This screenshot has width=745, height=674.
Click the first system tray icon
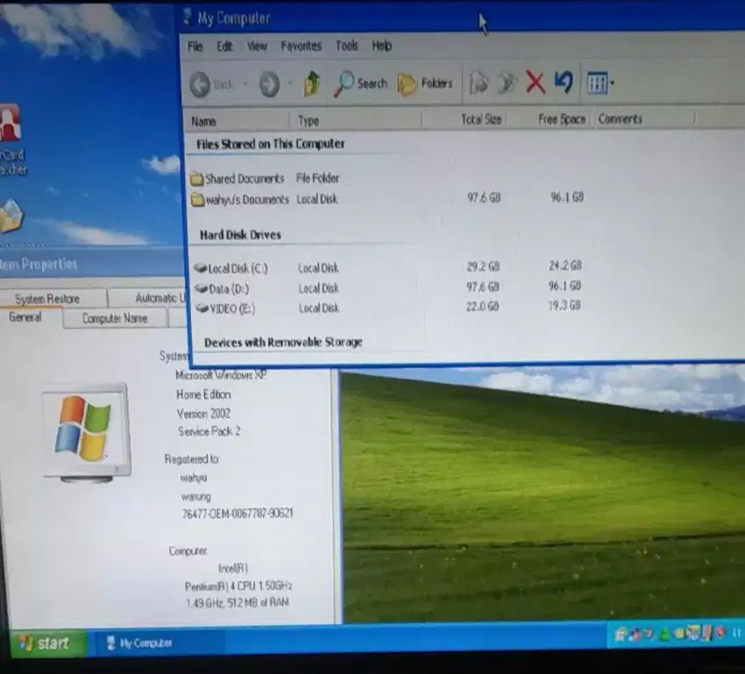[620, 634]
